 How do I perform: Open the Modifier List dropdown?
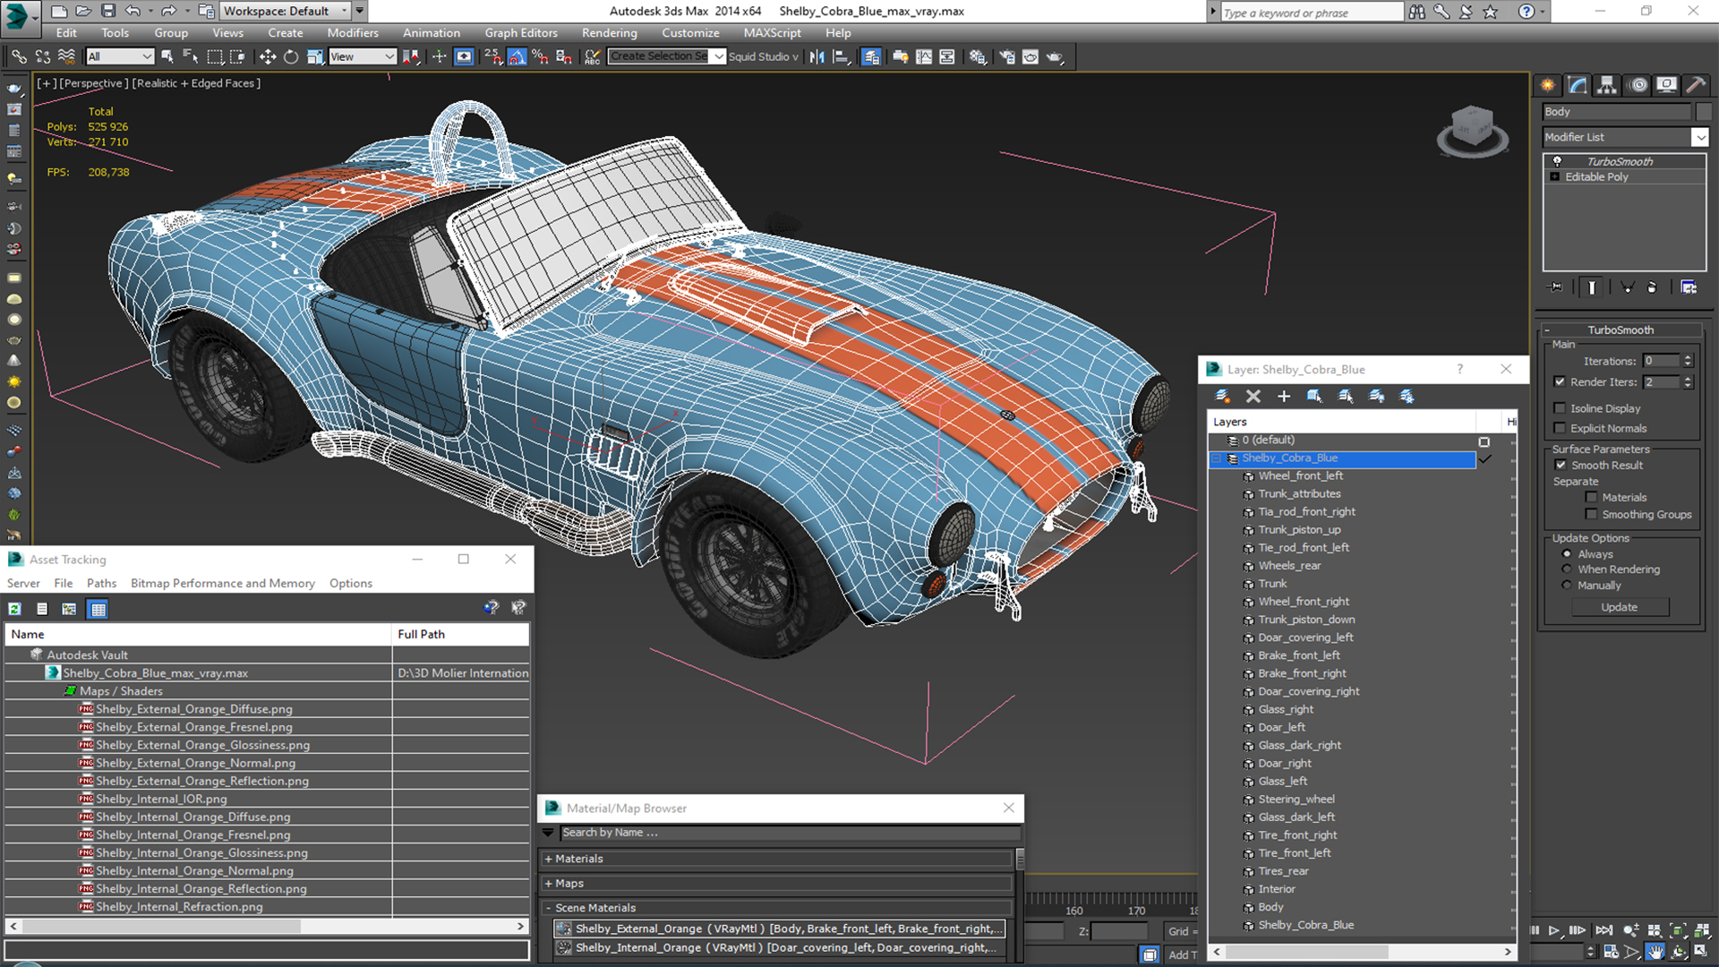pos(1699,137)
